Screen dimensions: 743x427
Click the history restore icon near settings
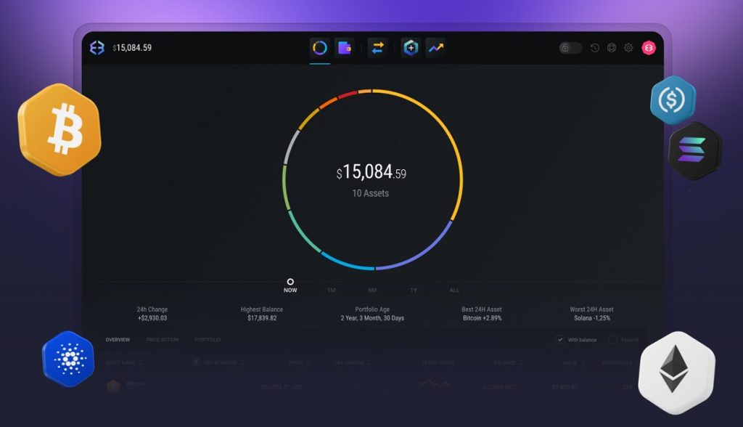click(x=595, y=47)
